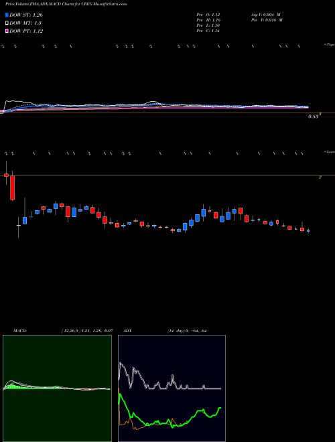Click the '2' price level label
Viewport: 335px width, 442px height.
pyautogui.click(x=320, y=177)
